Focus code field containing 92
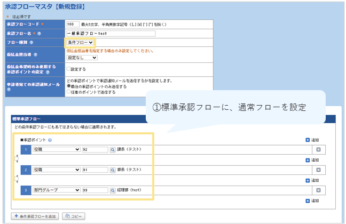The height and width of the screenshot is (224, 346). (95, 150)
